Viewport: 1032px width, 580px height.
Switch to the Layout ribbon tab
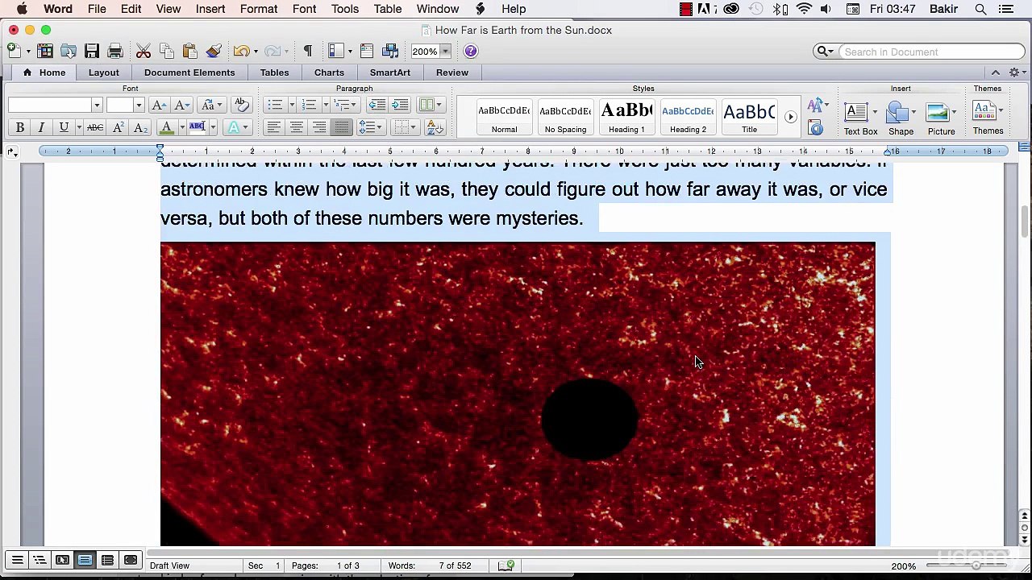pyautogui.click(x=103, y=72)
